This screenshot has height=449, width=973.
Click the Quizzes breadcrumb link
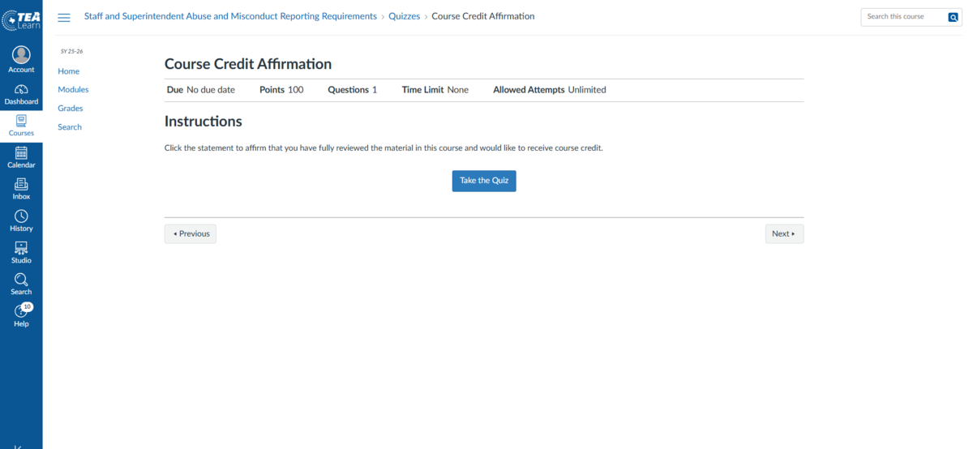pyautogui.click(x=404, y=16)
